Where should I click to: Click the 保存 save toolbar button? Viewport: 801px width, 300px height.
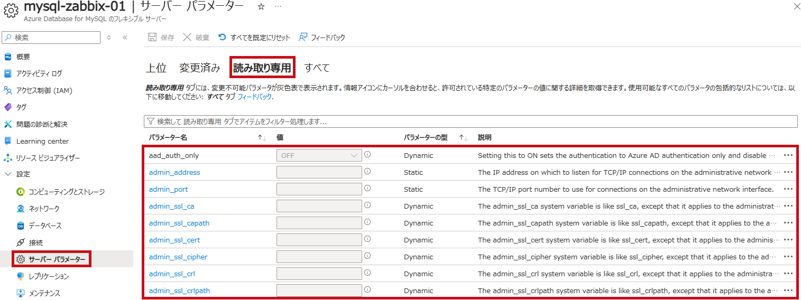[161, 37]
